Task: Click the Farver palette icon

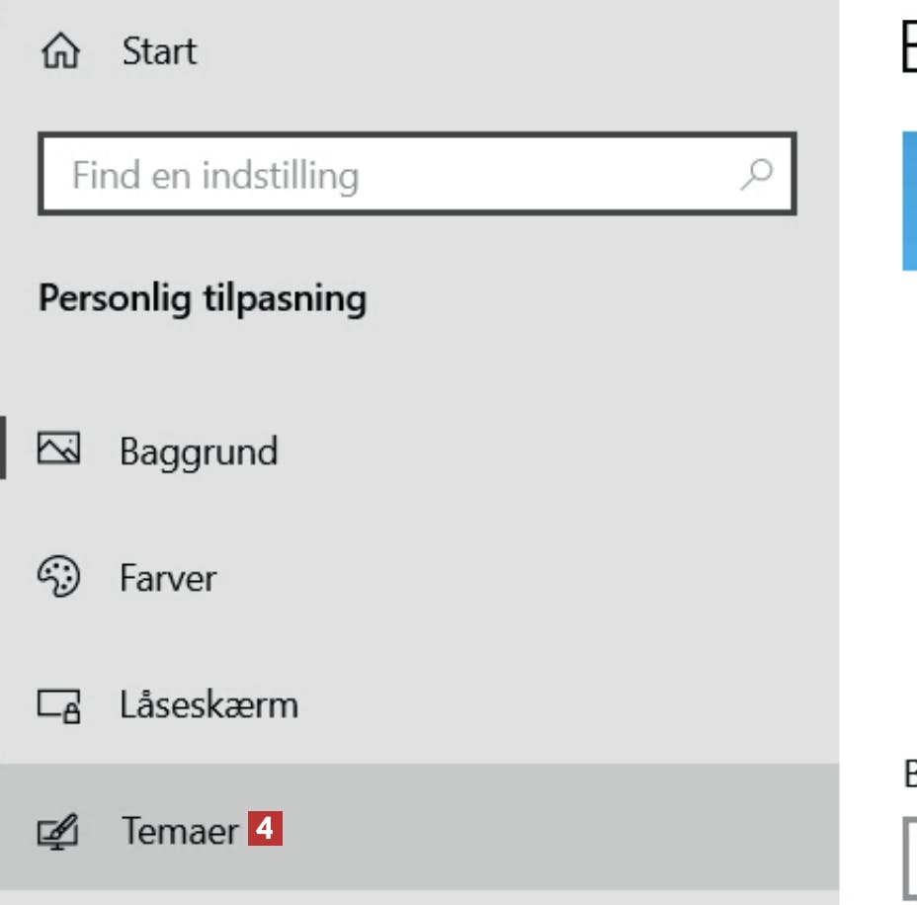Action: (58, 576)
